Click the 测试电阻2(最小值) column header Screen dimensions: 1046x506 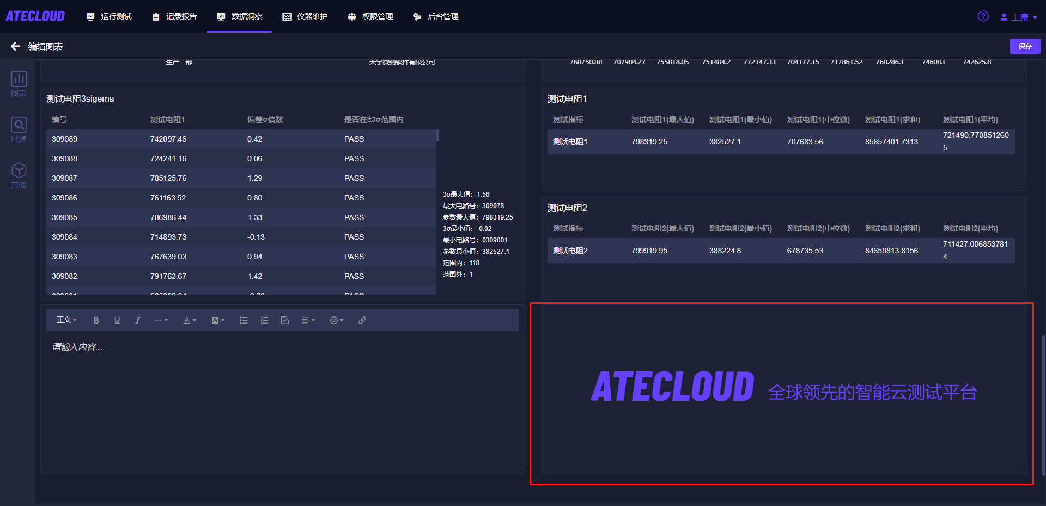[740, 228]
